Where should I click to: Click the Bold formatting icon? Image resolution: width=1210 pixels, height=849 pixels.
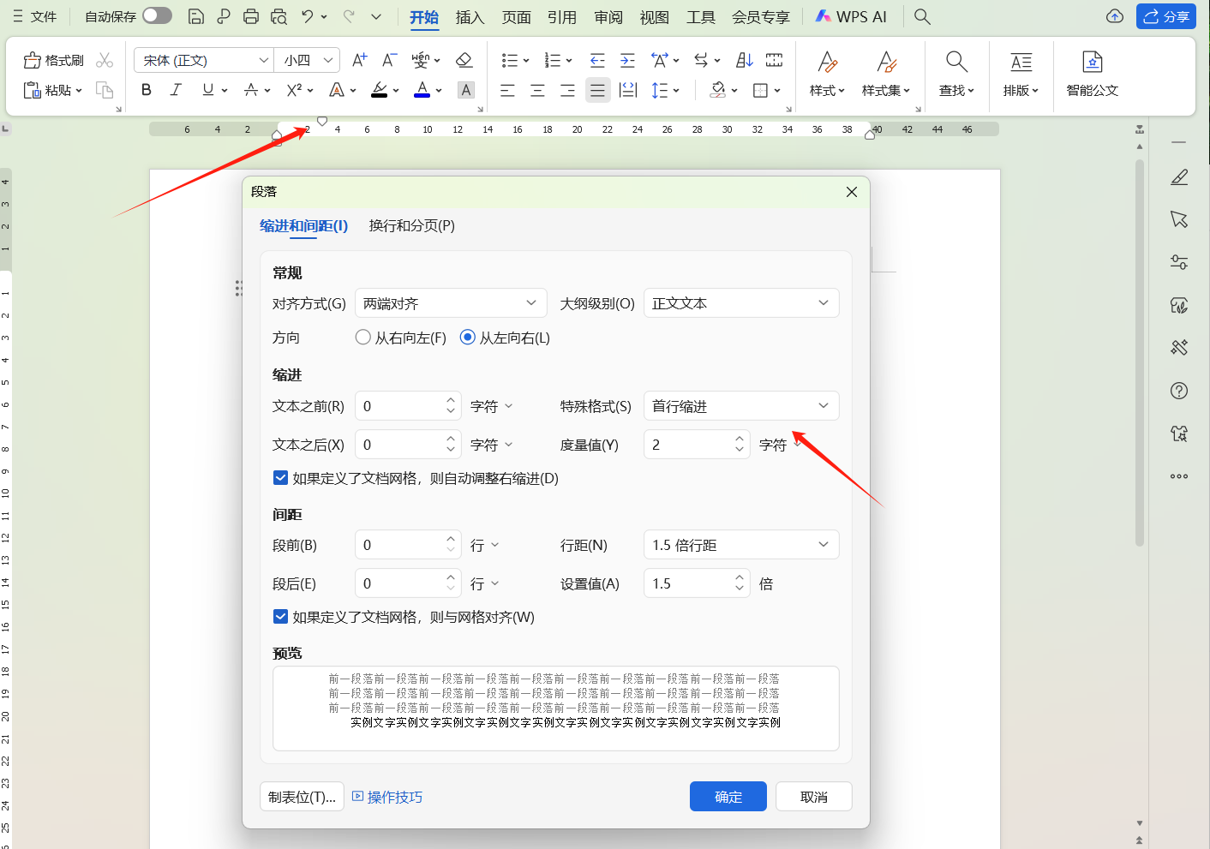[x=147, y=90]
